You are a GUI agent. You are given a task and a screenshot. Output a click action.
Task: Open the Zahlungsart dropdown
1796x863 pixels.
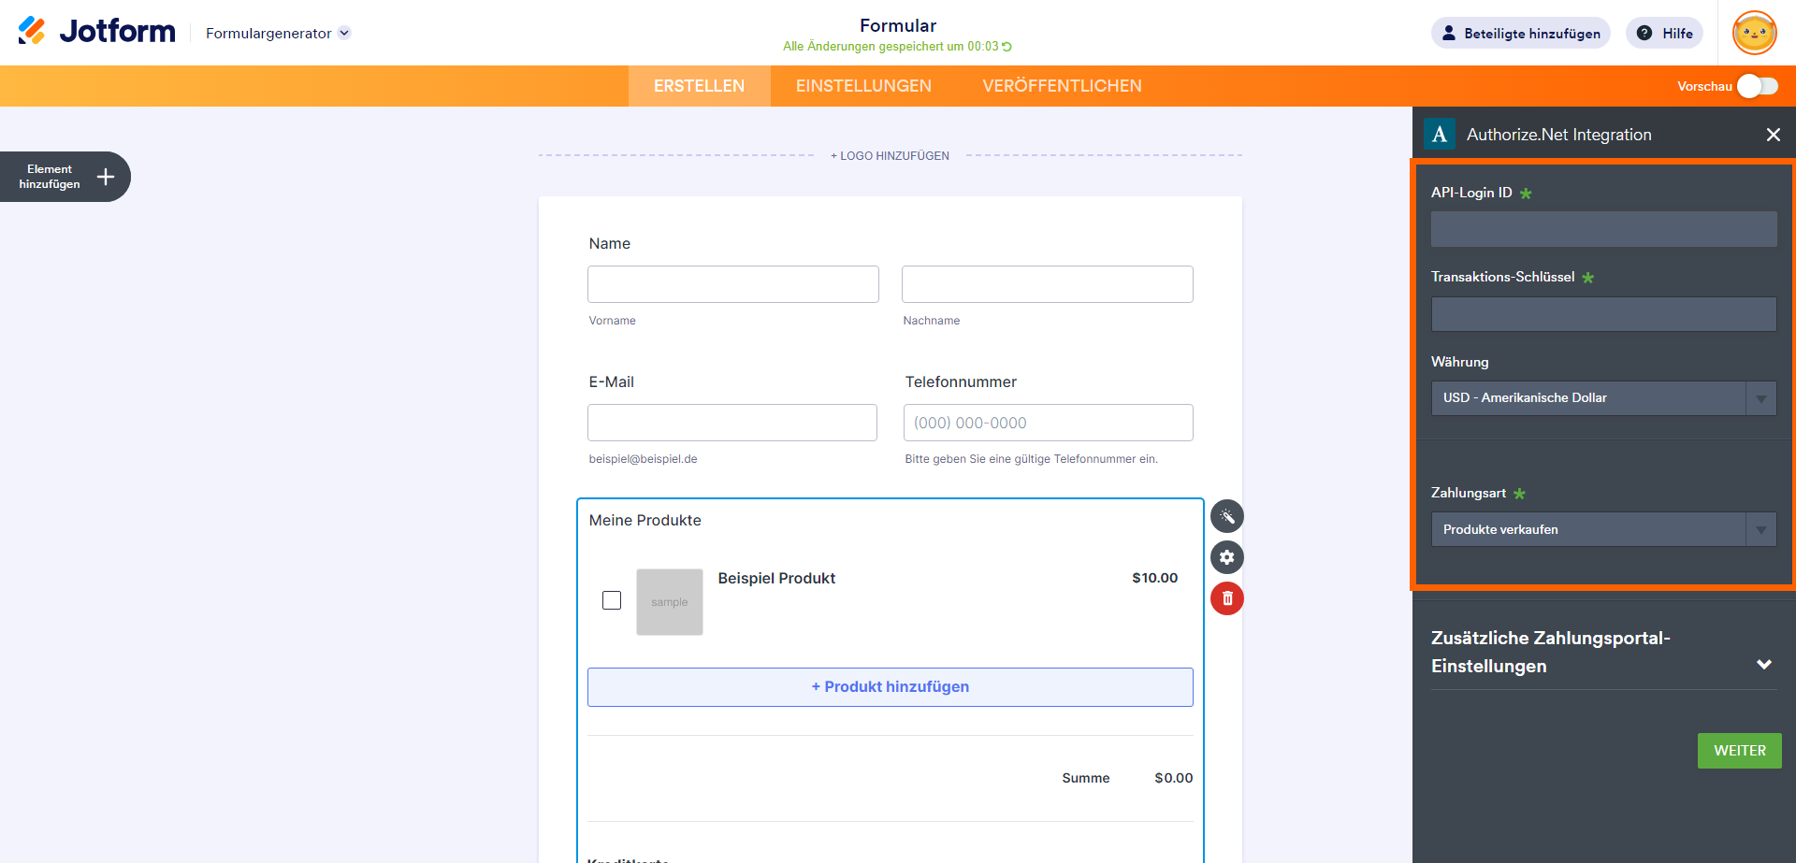coord(1603,529)
